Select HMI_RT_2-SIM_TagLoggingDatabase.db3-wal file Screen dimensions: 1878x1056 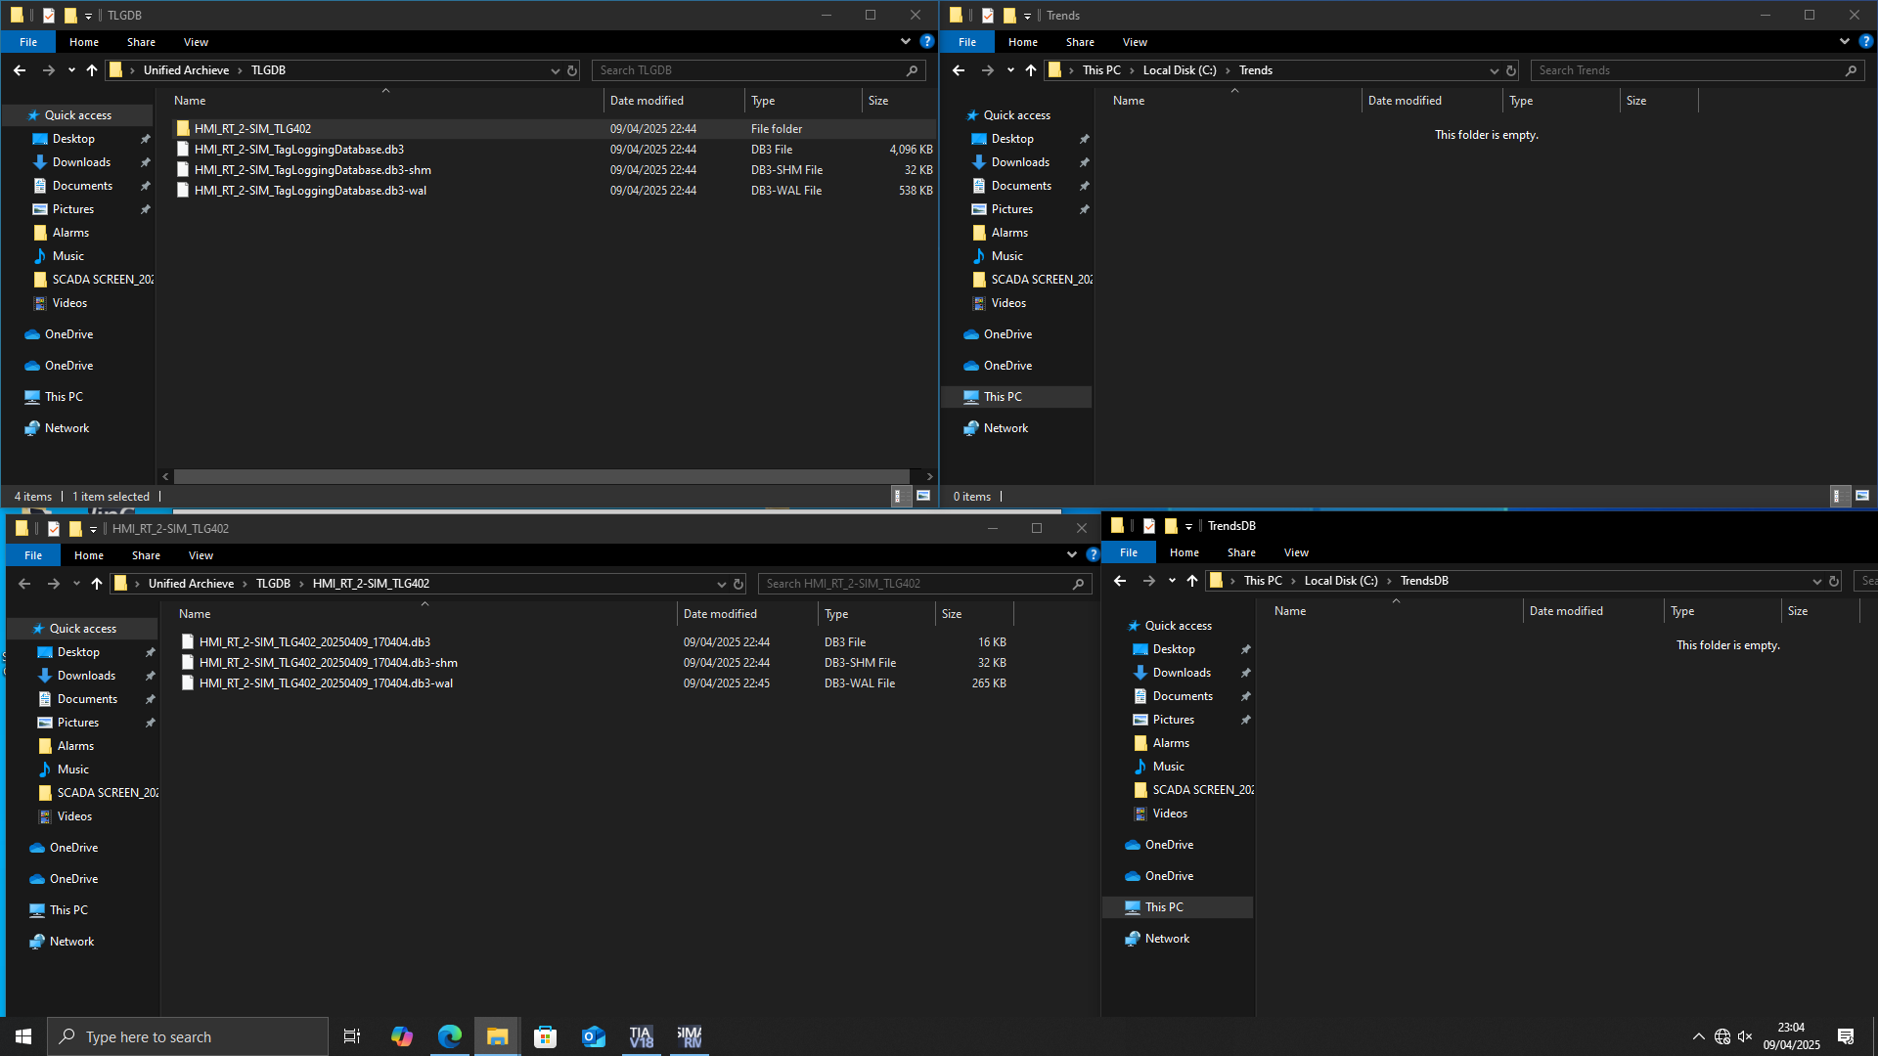310,191
